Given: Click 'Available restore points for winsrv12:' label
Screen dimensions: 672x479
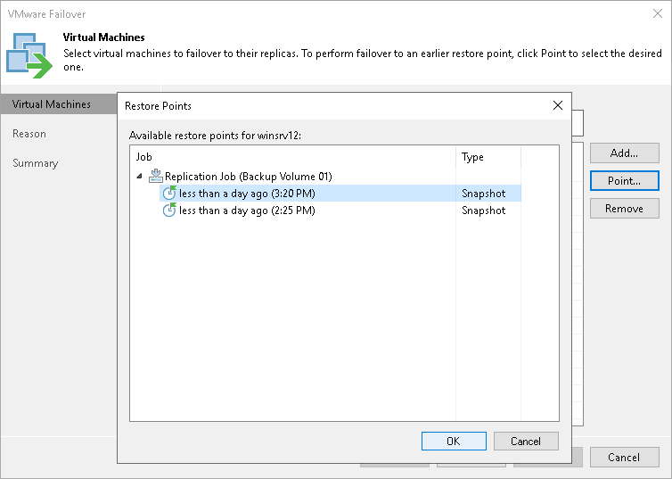Looking at the screenshot, I should tap(215, 136).
